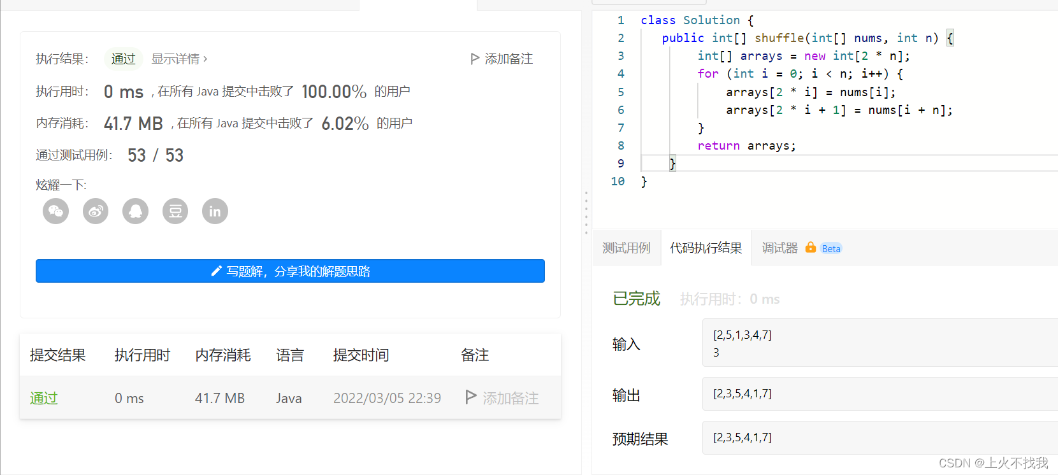
Task: Click the 通过测试用例 label
Action: (74, 155)
